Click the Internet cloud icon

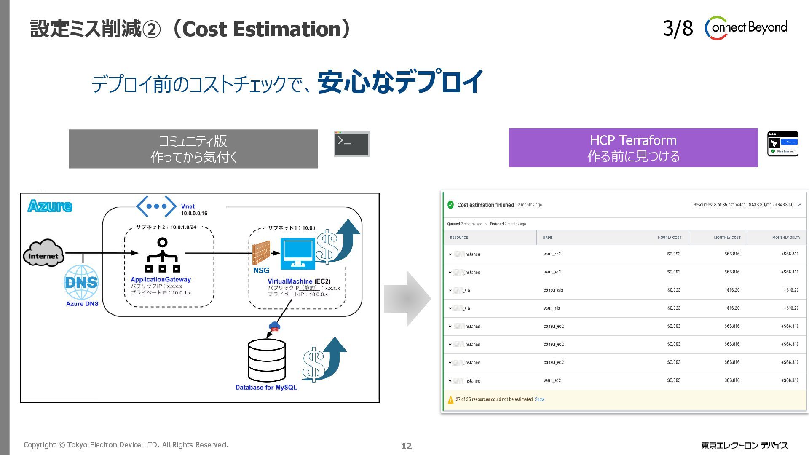click(43, 253)
